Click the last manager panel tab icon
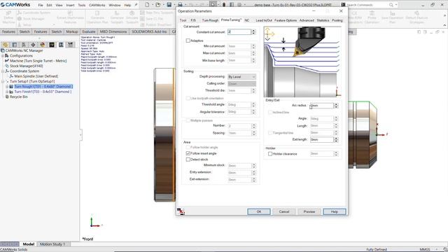 coord(70,45)
